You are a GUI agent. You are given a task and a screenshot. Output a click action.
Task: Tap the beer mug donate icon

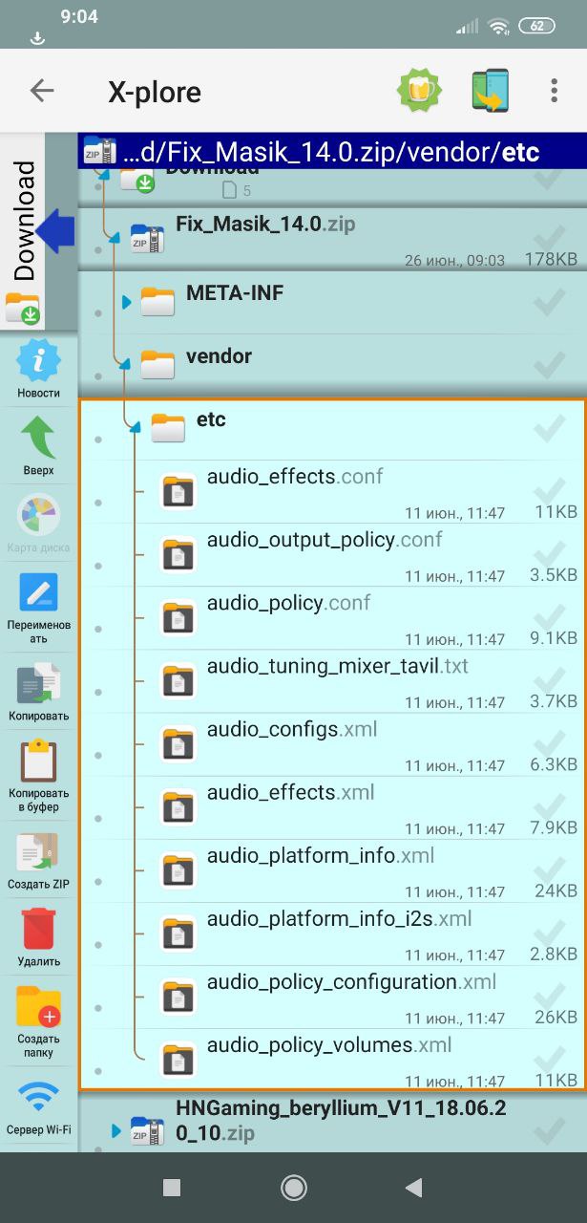tap(419, 92)
